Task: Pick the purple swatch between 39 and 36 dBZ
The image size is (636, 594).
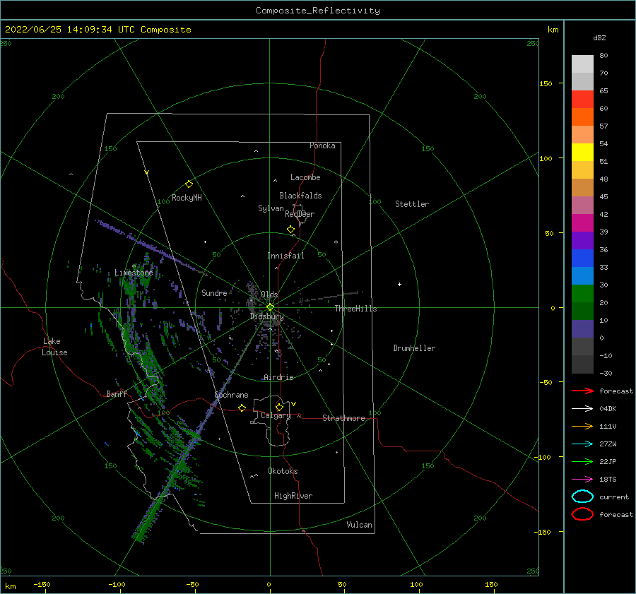Action: pos(582,241)
